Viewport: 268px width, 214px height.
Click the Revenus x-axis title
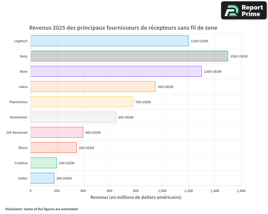coord(136,197)
